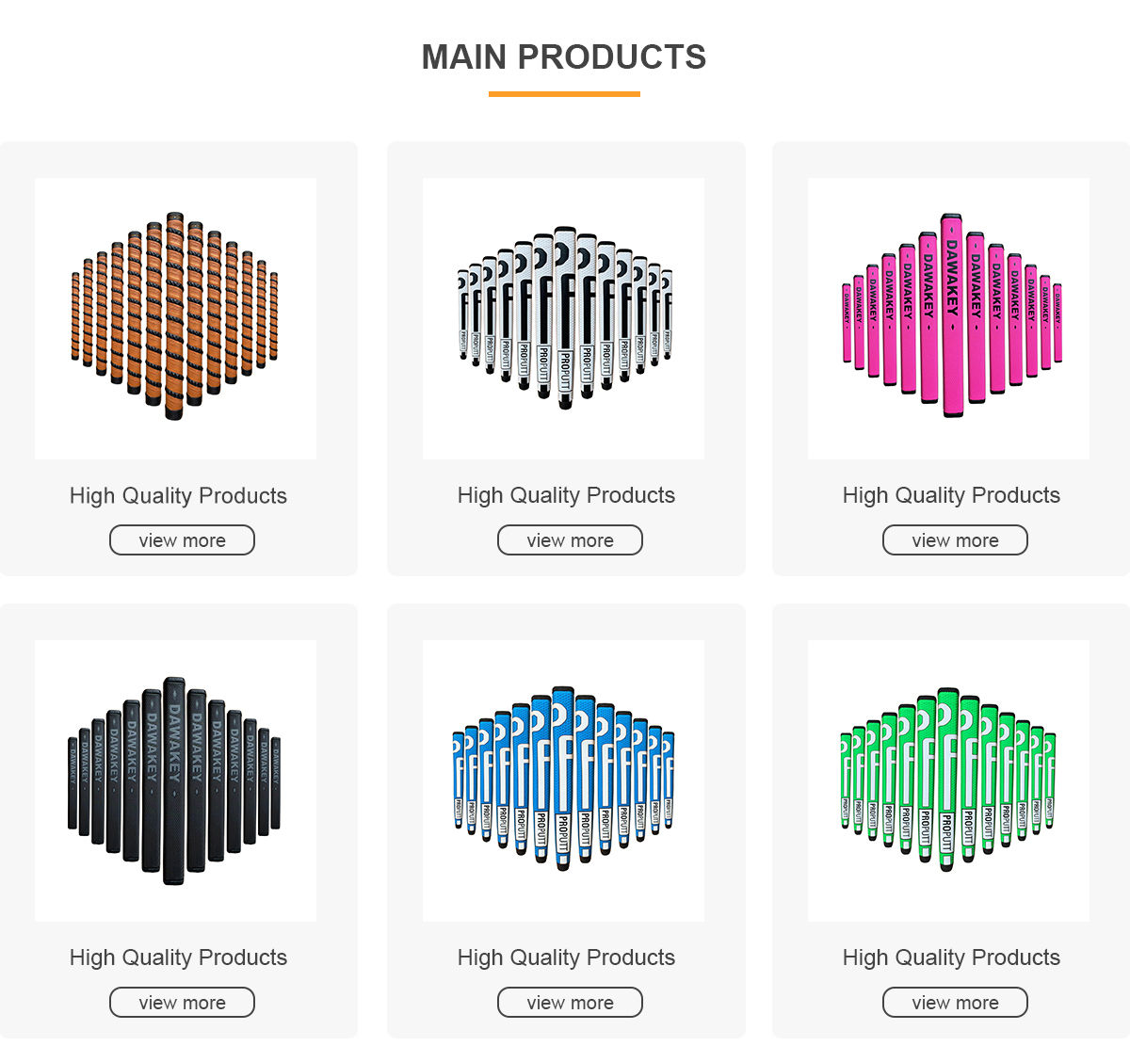Open the white PROPUTT grips product image

point(563,318)
